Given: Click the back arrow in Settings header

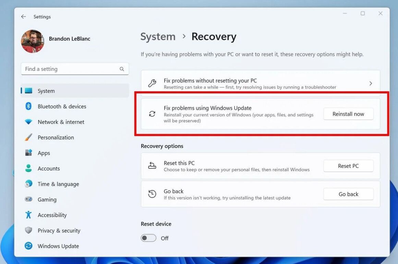Looking at the screenshot, I should pyautogui.click(x=24, y=17).
